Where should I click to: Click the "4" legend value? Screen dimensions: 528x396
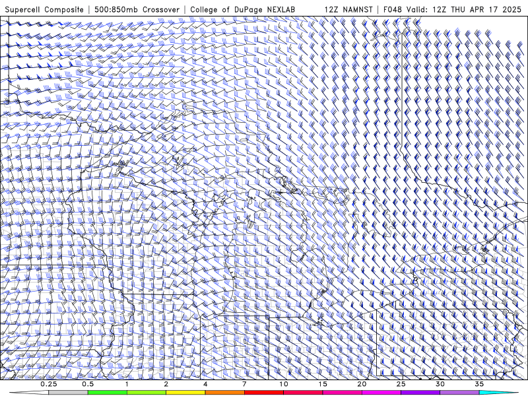click(x=205, y=384)
